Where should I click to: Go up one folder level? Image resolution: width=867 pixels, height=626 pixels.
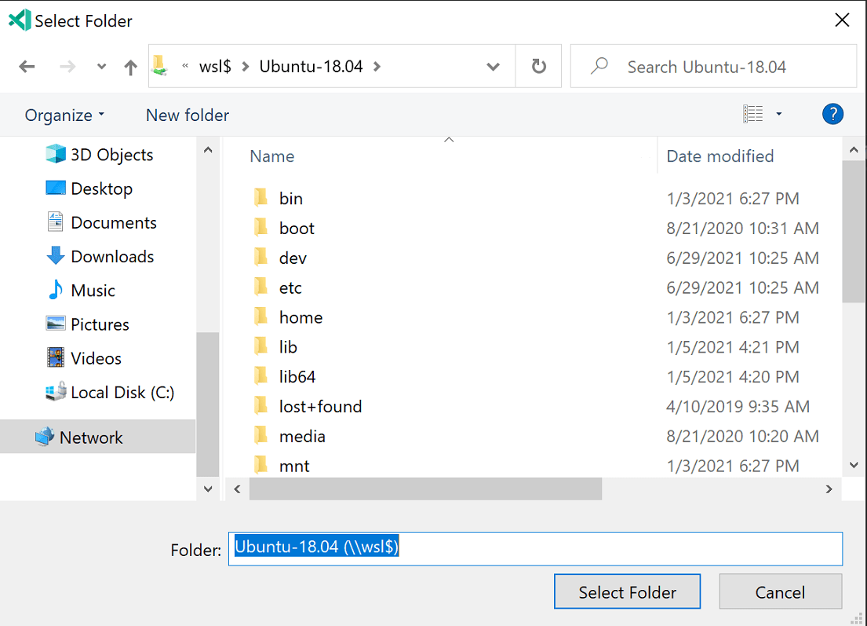tap(130, 68)
